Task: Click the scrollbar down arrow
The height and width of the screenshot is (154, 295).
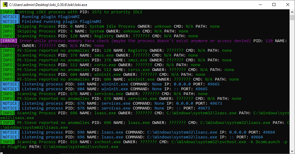Action: [292, 151]
